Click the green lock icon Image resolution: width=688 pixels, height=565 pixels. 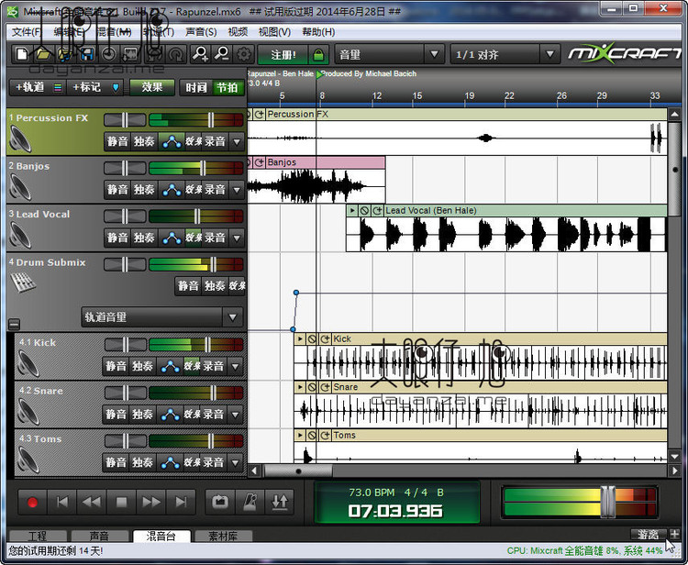pyautogui.click(x=318, y=55)
